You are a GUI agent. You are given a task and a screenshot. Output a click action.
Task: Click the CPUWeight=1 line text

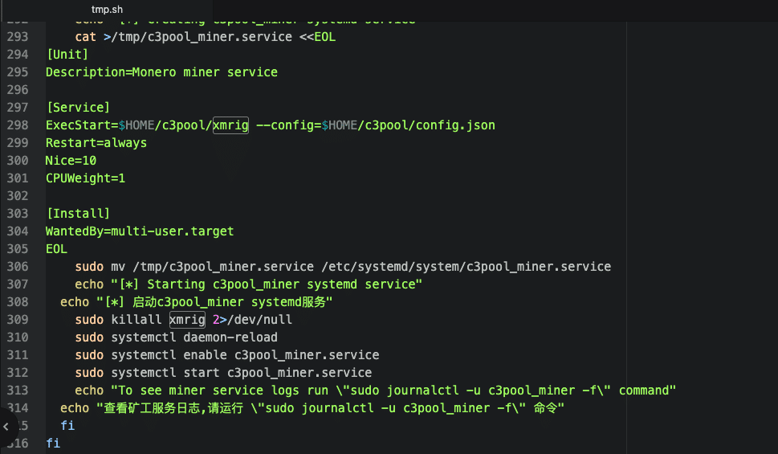pos(85,178)
